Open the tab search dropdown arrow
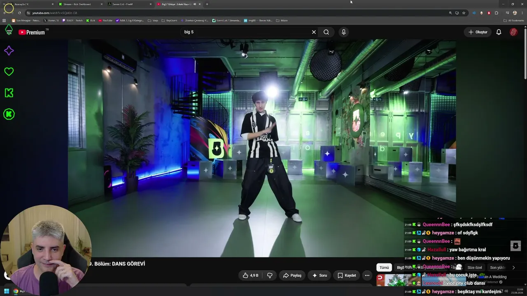Screen dimensions: 527x296 (x=4, y=4)
